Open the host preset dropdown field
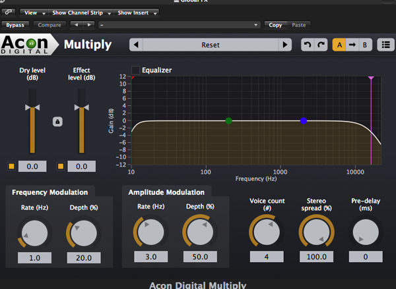 coord(180,25)
